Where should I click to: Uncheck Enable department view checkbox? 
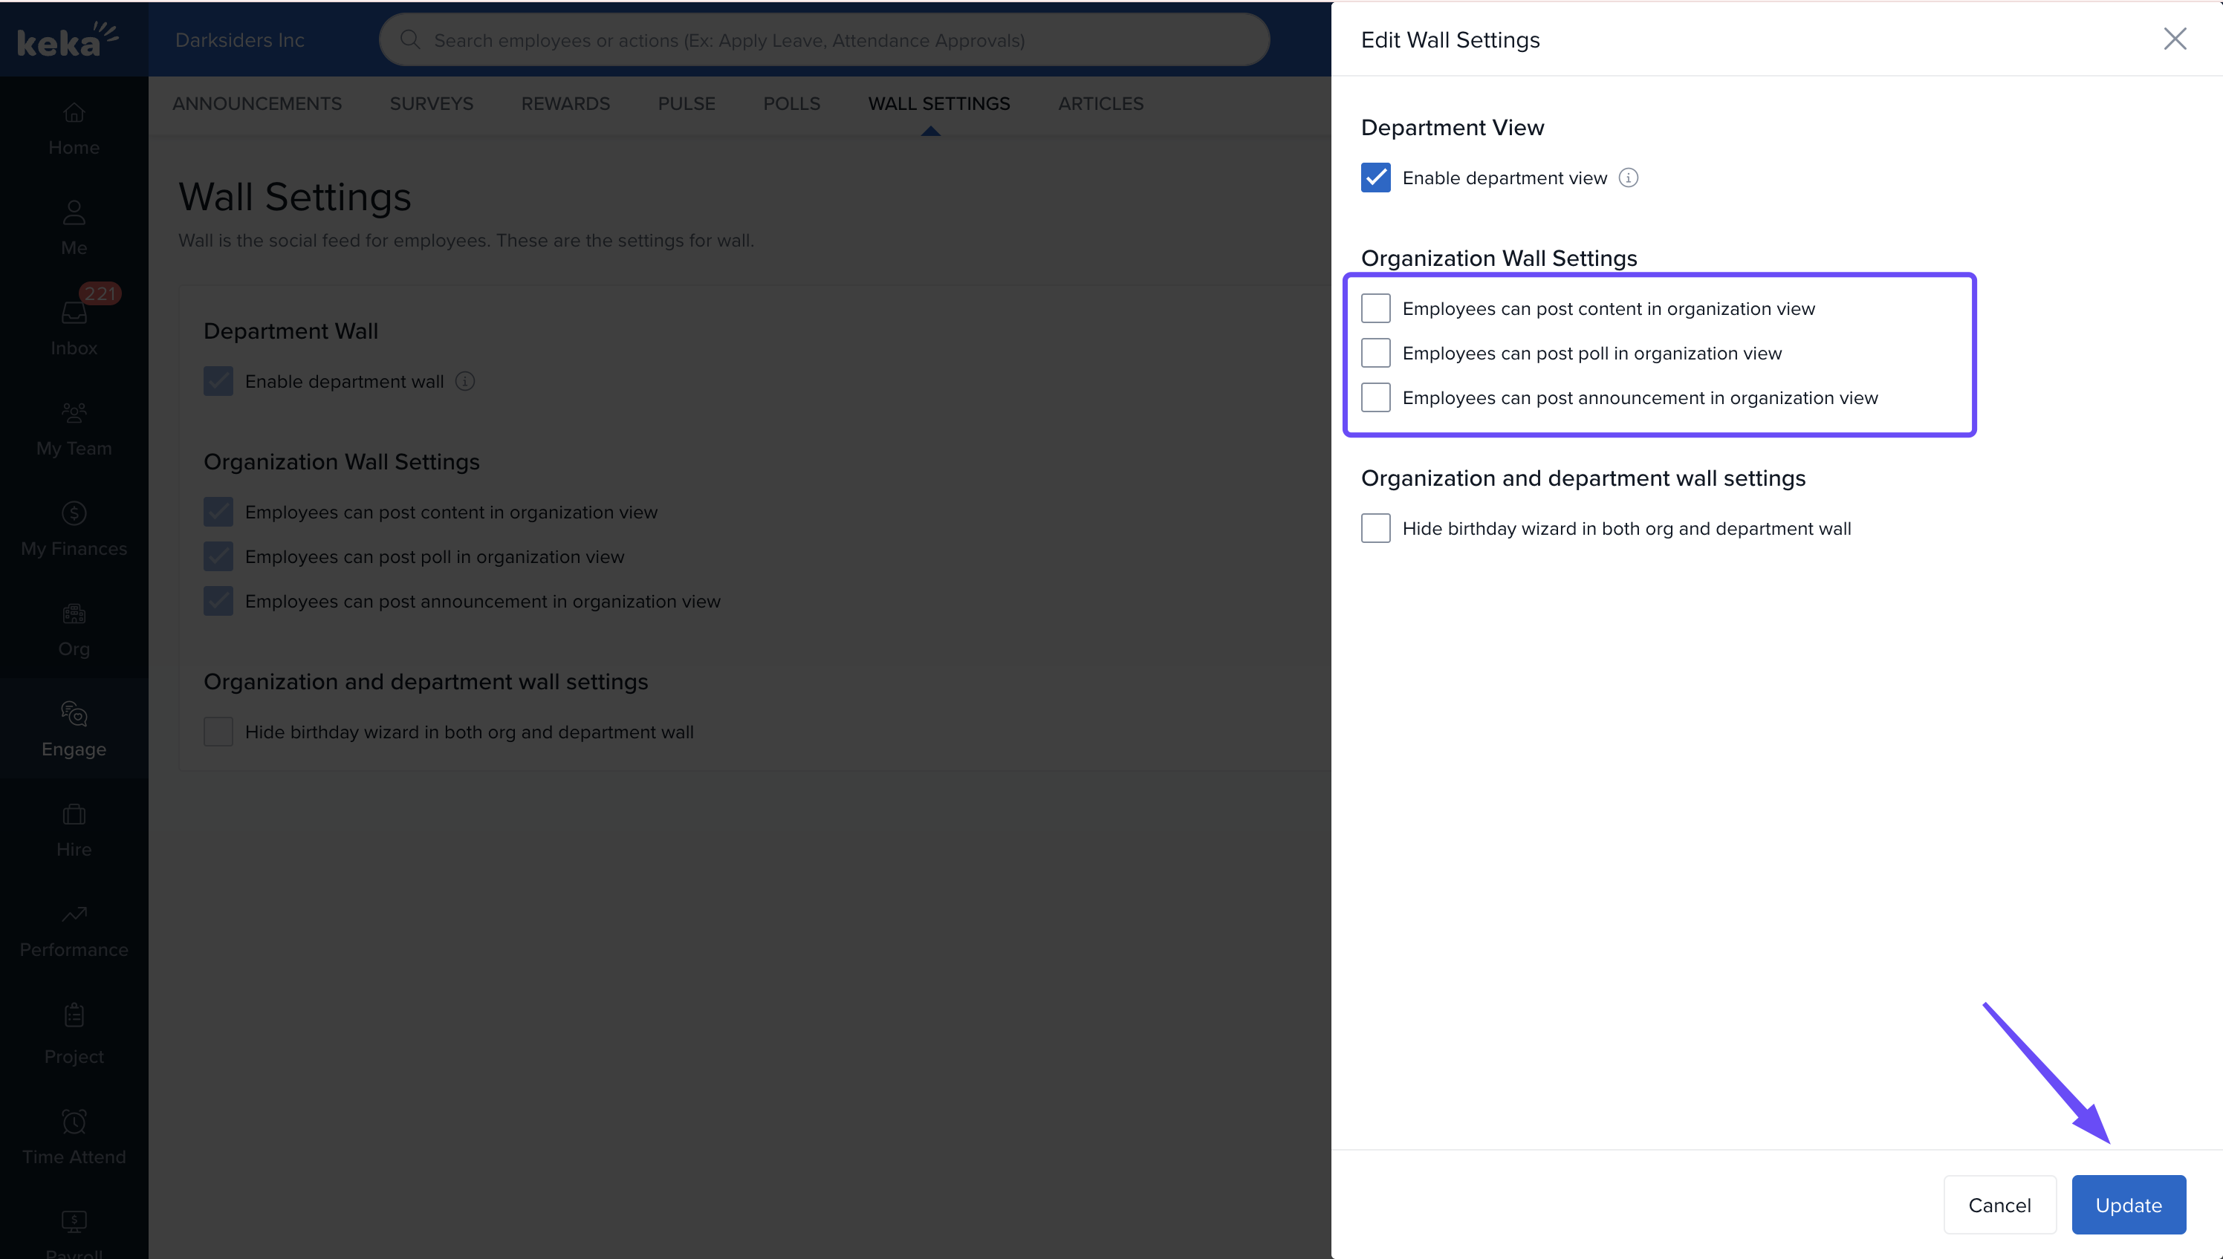pyautogui.click(x=1376, y=178)
